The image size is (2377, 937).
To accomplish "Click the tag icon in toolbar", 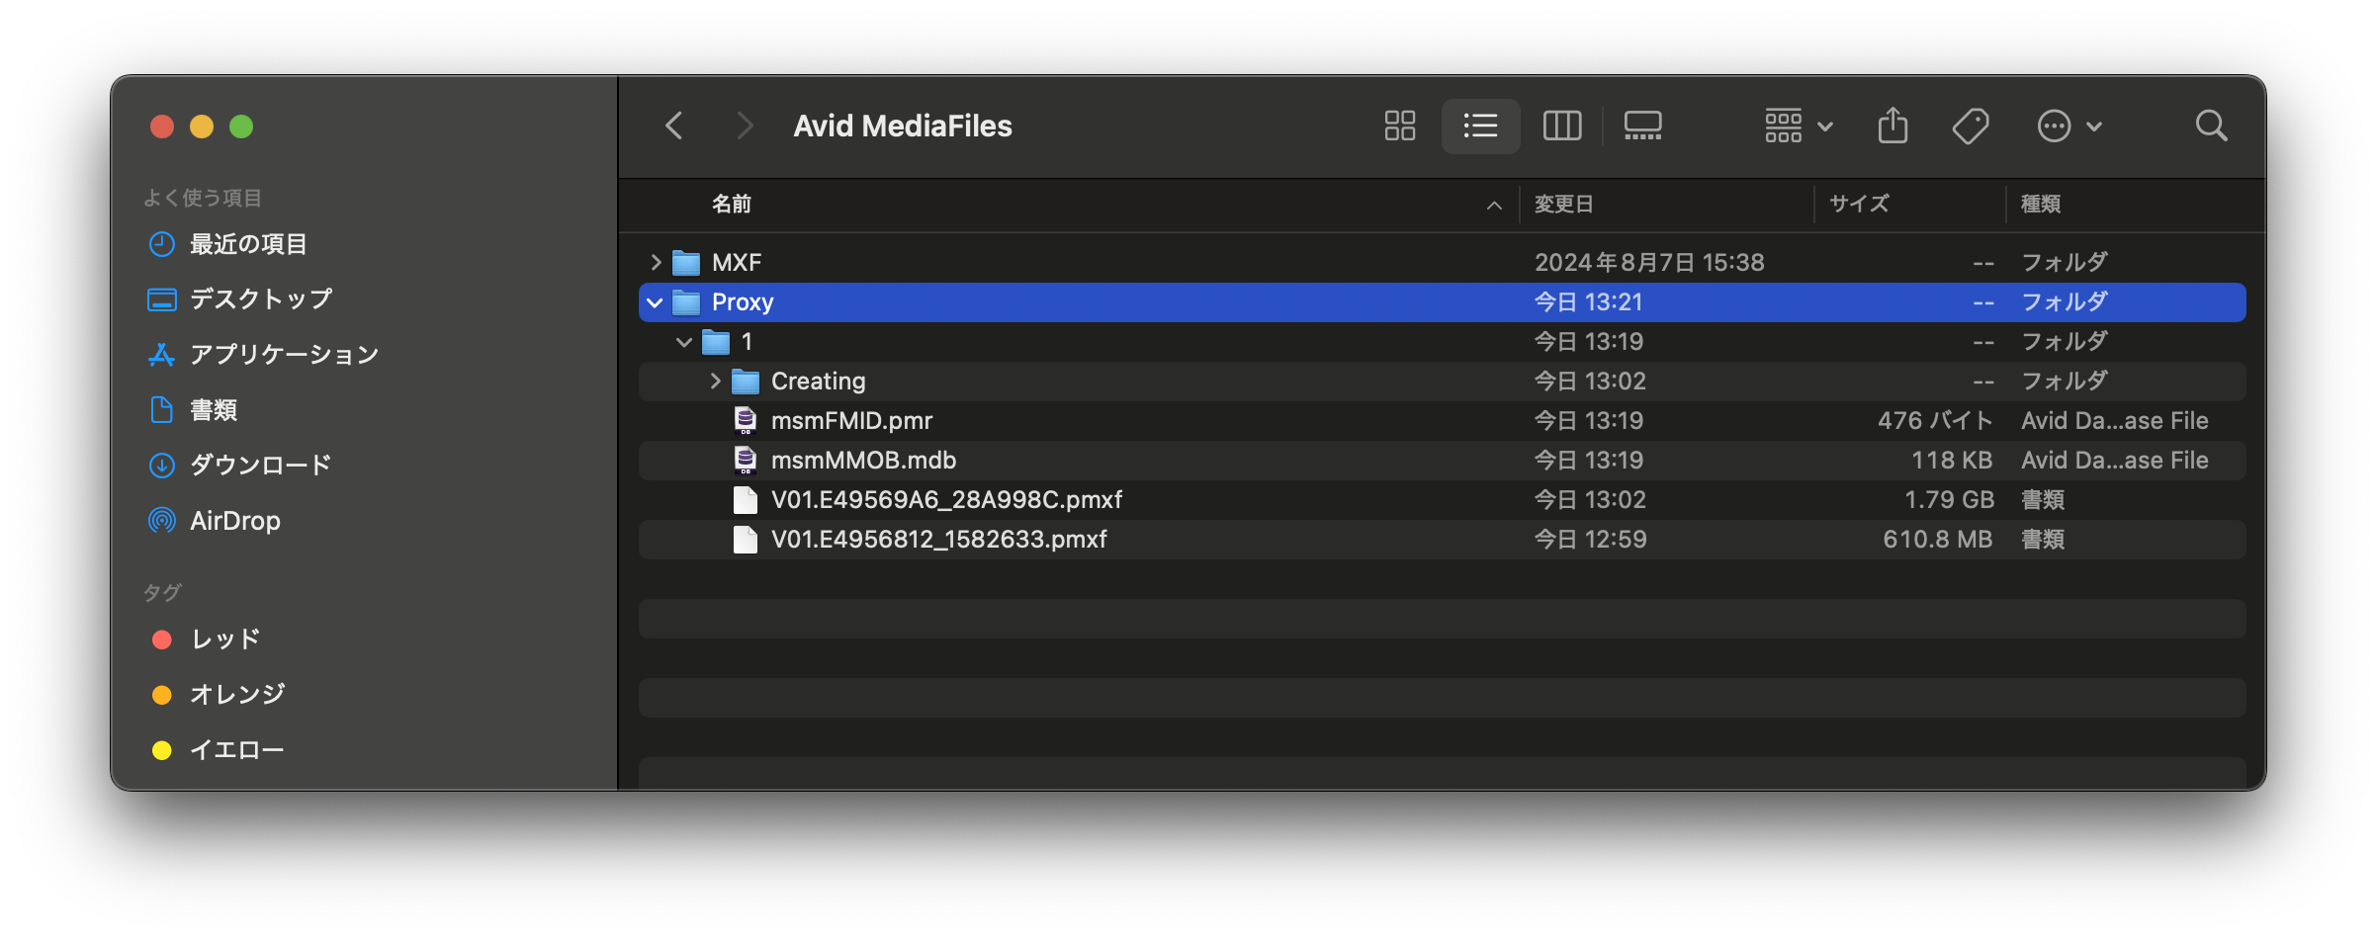I will click(1970, 126).
